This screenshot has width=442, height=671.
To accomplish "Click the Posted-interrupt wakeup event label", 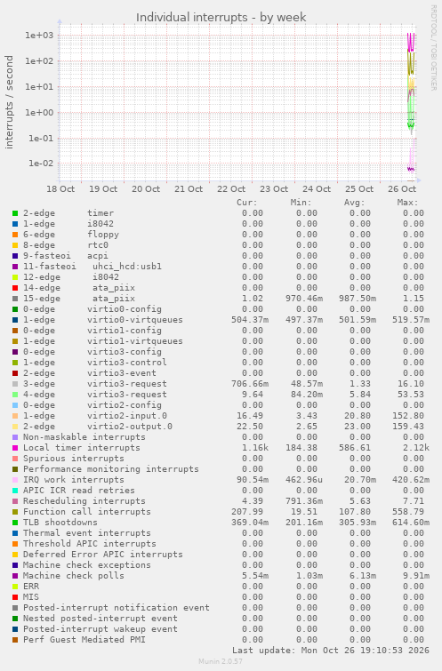I will point(100,629).
